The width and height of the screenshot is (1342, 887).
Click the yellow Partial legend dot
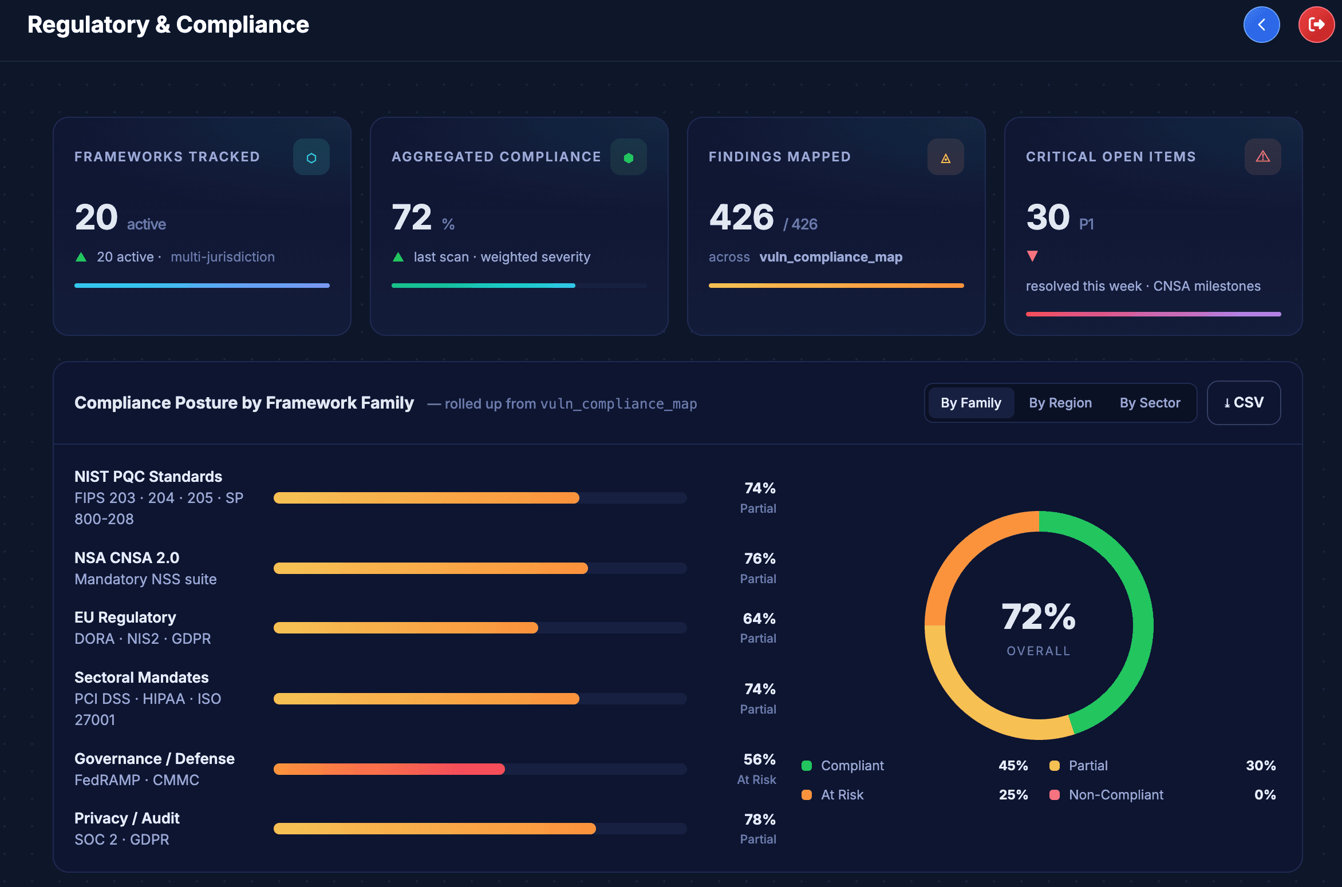[x=1055, y=766]
